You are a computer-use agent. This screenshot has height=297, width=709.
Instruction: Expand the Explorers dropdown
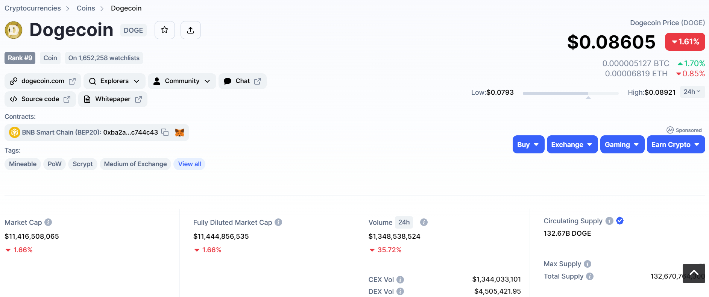click(114, 81)
